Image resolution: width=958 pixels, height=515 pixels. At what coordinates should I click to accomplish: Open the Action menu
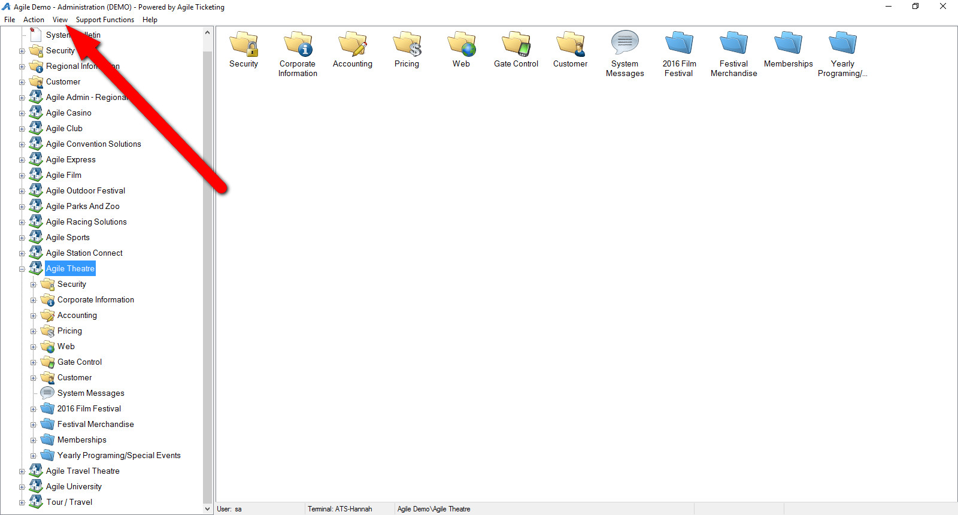point(34,20)
